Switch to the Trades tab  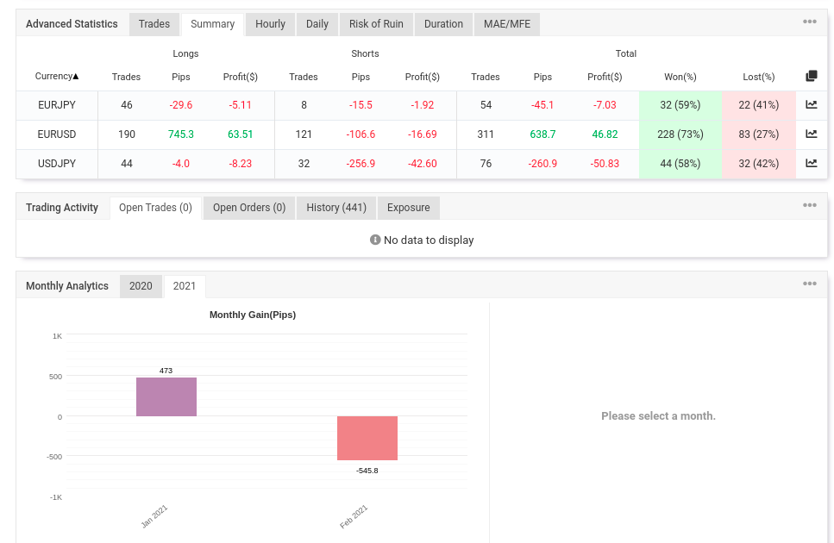tap(154, 24)
